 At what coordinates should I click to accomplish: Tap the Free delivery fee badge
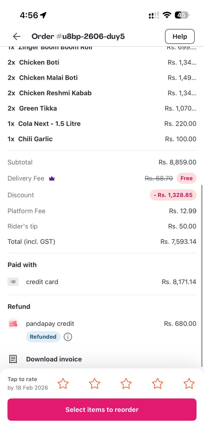tap(187, 178)
